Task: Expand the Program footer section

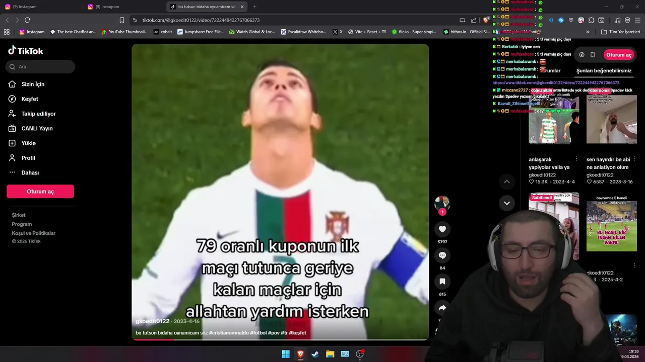Action: click(22, 224)
